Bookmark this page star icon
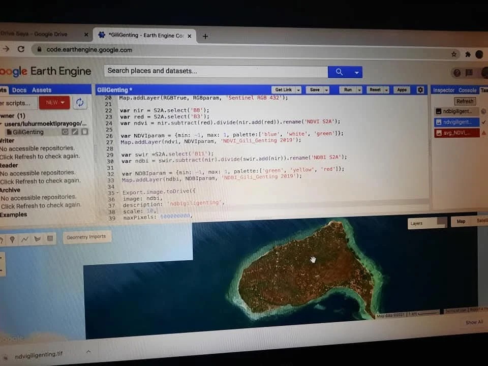Image resolution: width=488 pixels, height=366 pixels. click(x=454, y=54)
